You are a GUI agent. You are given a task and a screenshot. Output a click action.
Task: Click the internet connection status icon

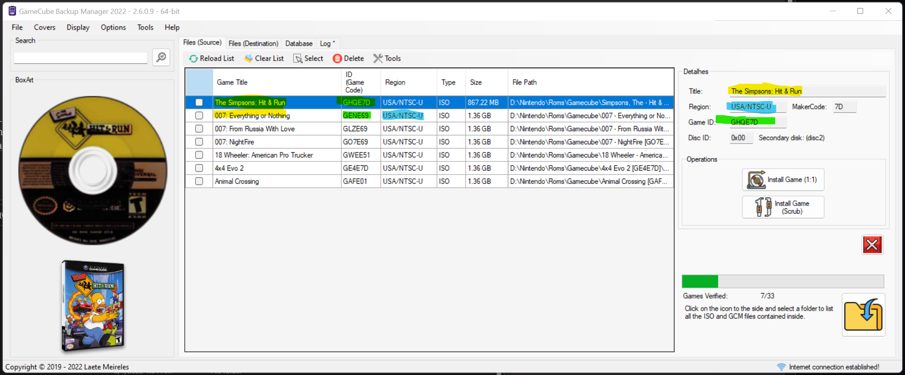(x=782, y=367)
